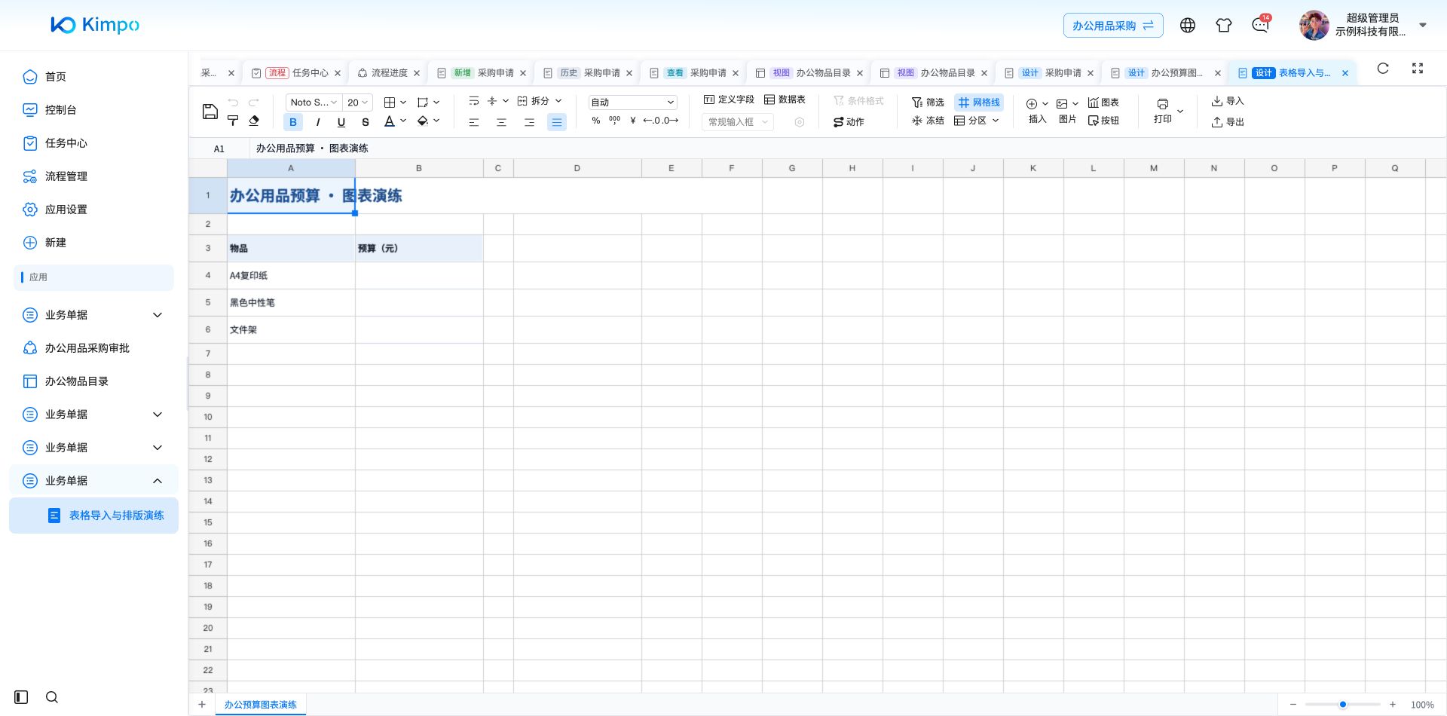Click the align left icon

click(x=474, y=122)
